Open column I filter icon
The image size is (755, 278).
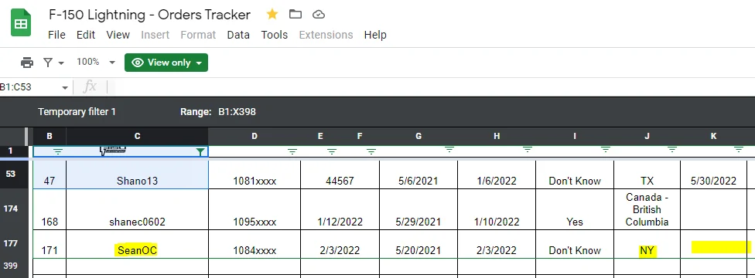[606, 150]
